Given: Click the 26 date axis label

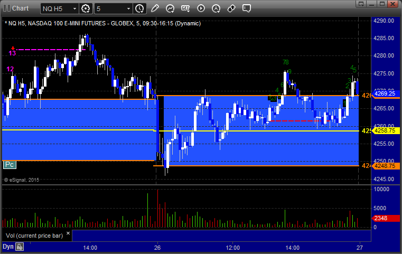Looking at the screenshot, I should click(157, 248).
